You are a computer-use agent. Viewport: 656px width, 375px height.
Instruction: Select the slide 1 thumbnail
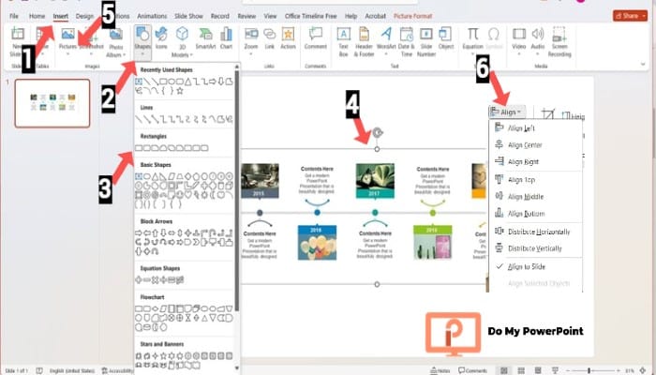tap(52, 103)
